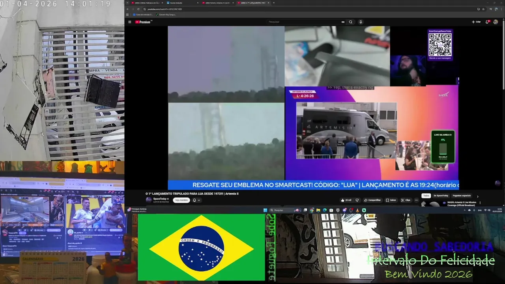
Task: Click the browser address bar URL
Action: (x=165, y=9)
